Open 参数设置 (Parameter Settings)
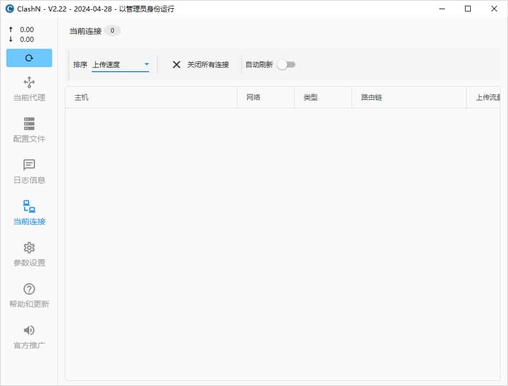Viewport: 508px width, 386px height. point(29,254)
